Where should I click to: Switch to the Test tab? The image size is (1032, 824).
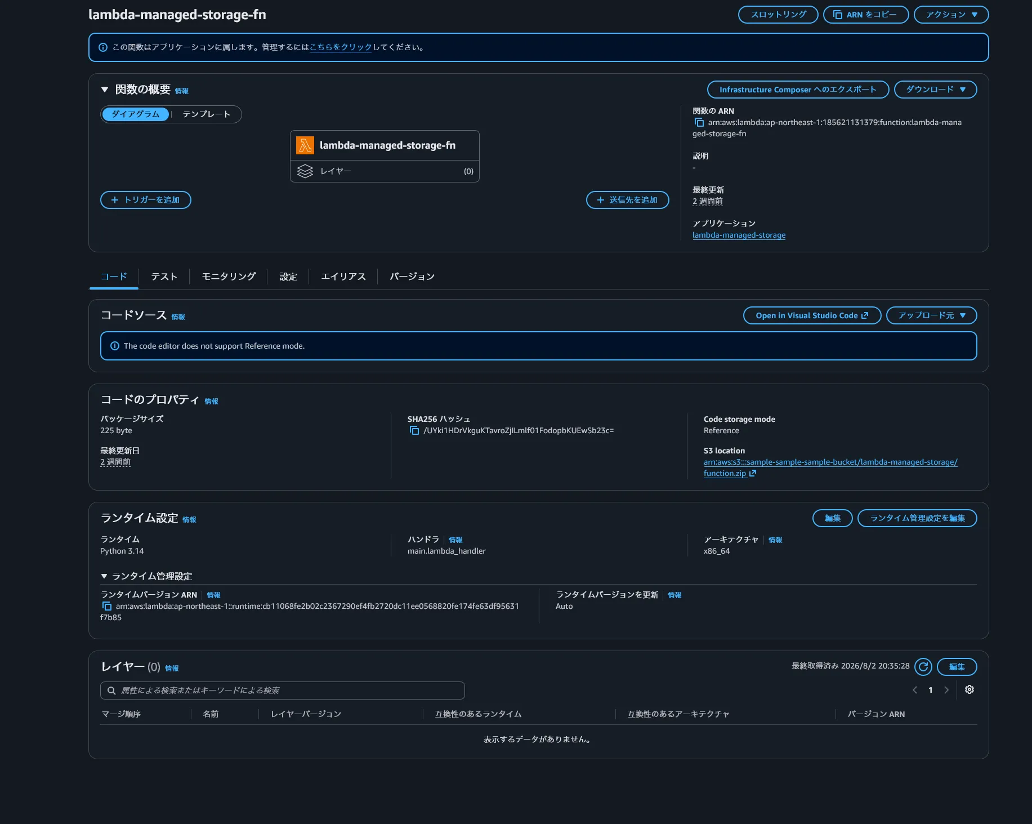tap(164, 277)
